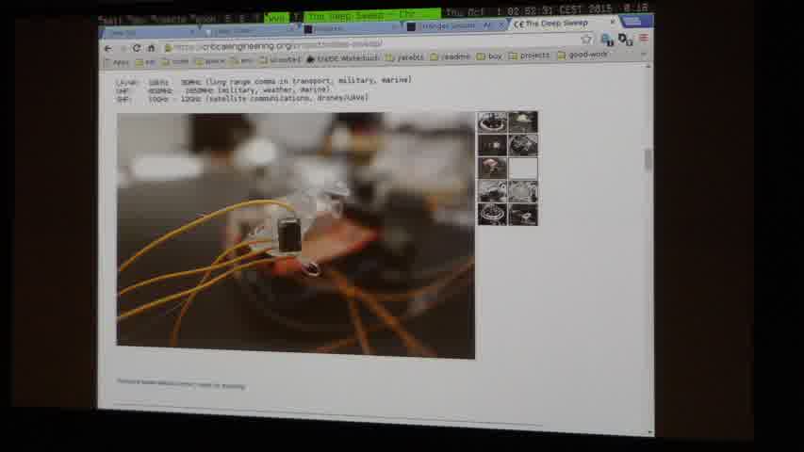Close The Deep Sweep tab
The width and height of the screenshot is (804, 452).
(613, 23)
